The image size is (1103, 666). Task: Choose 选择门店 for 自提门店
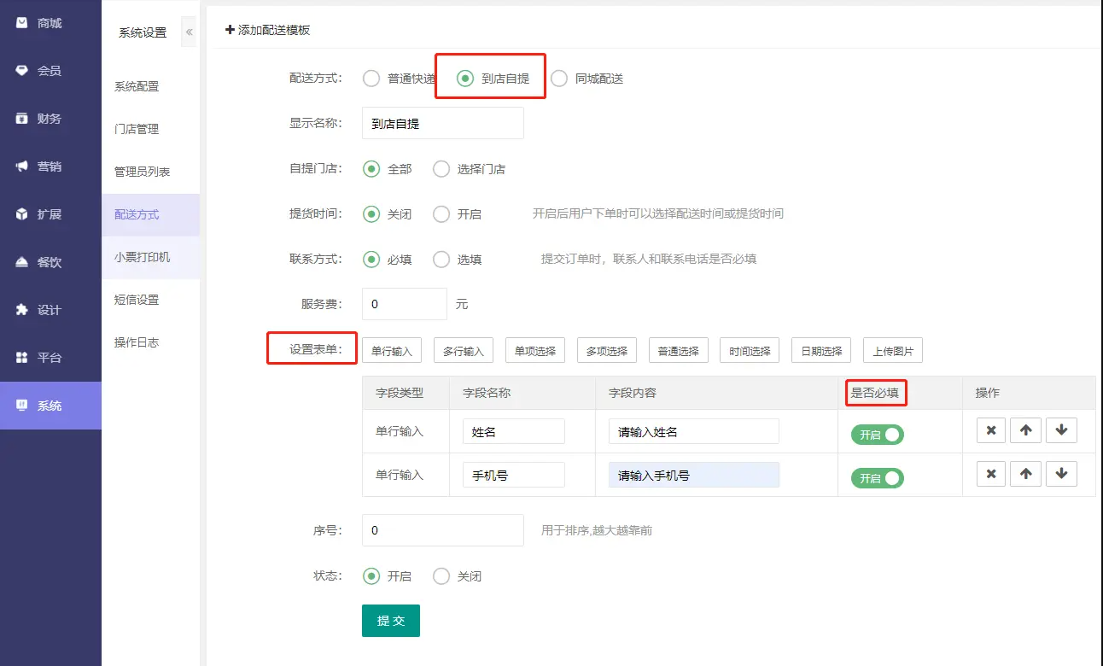click(x=441, y=169)
